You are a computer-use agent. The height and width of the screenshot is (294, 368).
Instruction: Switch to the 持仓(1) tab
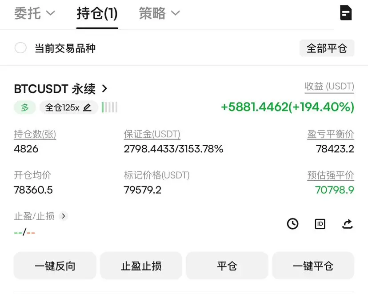pos(97,13)
